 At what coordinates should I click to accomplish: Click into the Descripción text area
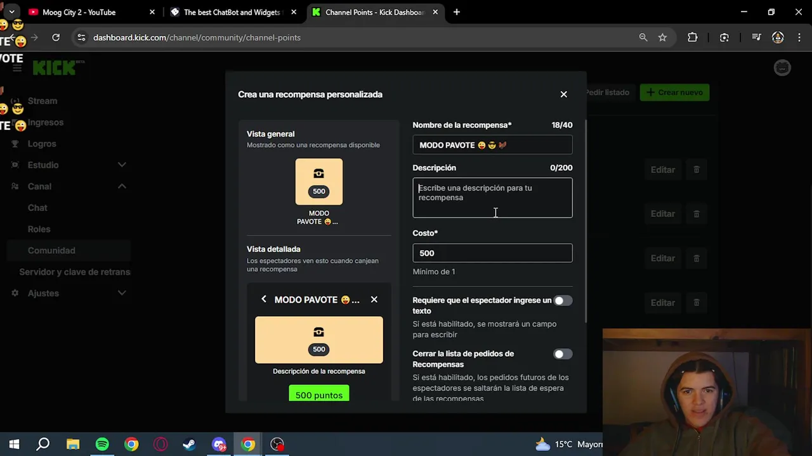pos(492,198)
